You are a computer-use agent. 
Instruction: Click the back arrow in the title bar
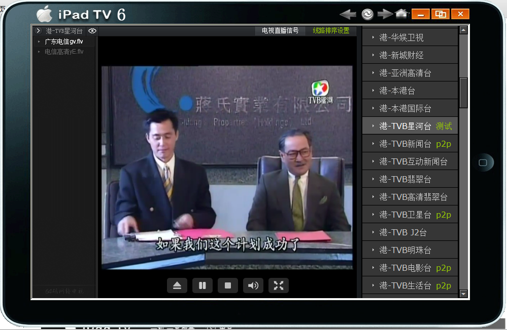[x=348, y=14]
